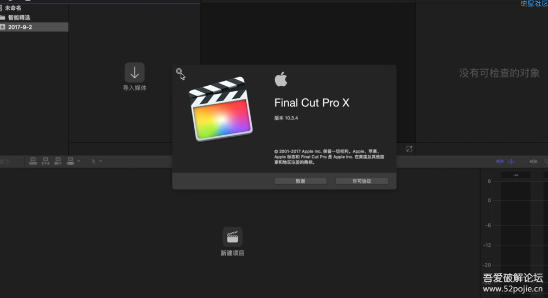Select the 智能精选 smart collections folder
Viewport: 548px width, 298px height.
[19, 17]
